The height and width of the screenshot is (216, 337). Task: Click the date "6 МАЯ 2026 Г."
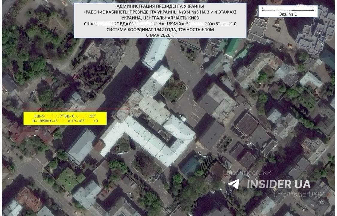pos(160,35)
